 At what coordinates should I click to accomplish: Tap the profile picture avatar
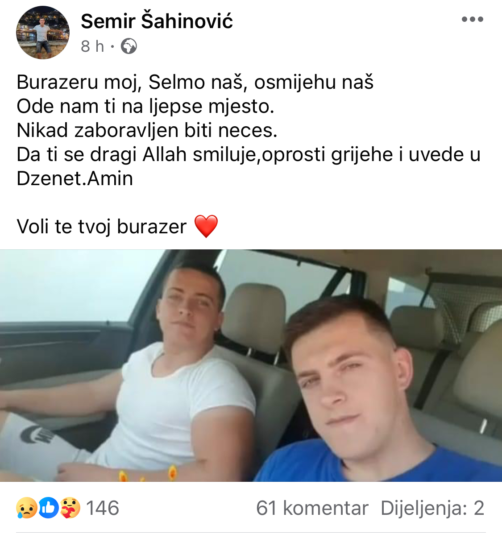43,33
